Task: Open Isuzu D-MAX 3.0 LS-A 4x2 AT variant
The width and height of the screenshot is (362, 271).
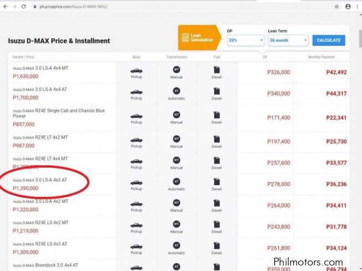Action: click(42, 180)
